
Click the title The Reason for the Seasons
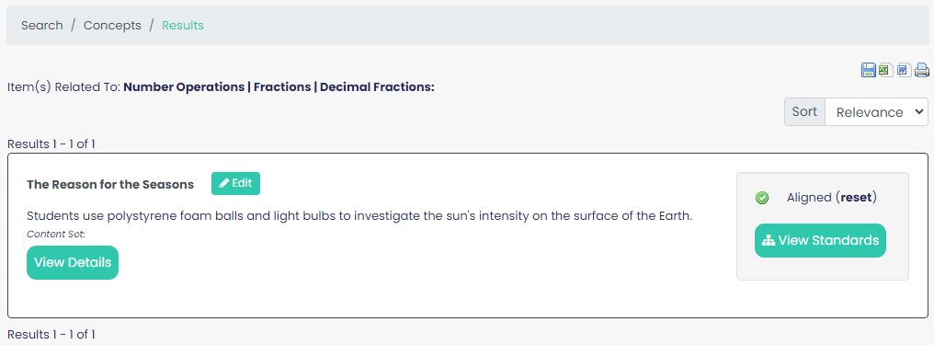pyautogui.click(x=110, y=185)
